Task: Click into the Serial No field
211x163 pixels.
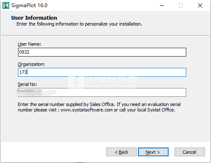Action: pyautogui.click(x=102, y=92)
